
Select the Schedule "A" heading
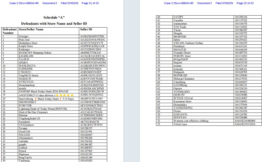(x=54, y=17)
